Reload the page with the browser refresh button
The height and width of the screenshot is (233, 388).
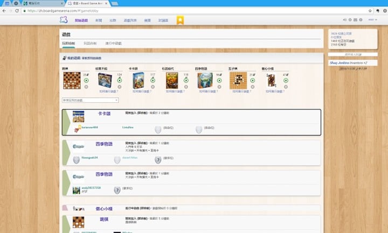pos(17,11)
